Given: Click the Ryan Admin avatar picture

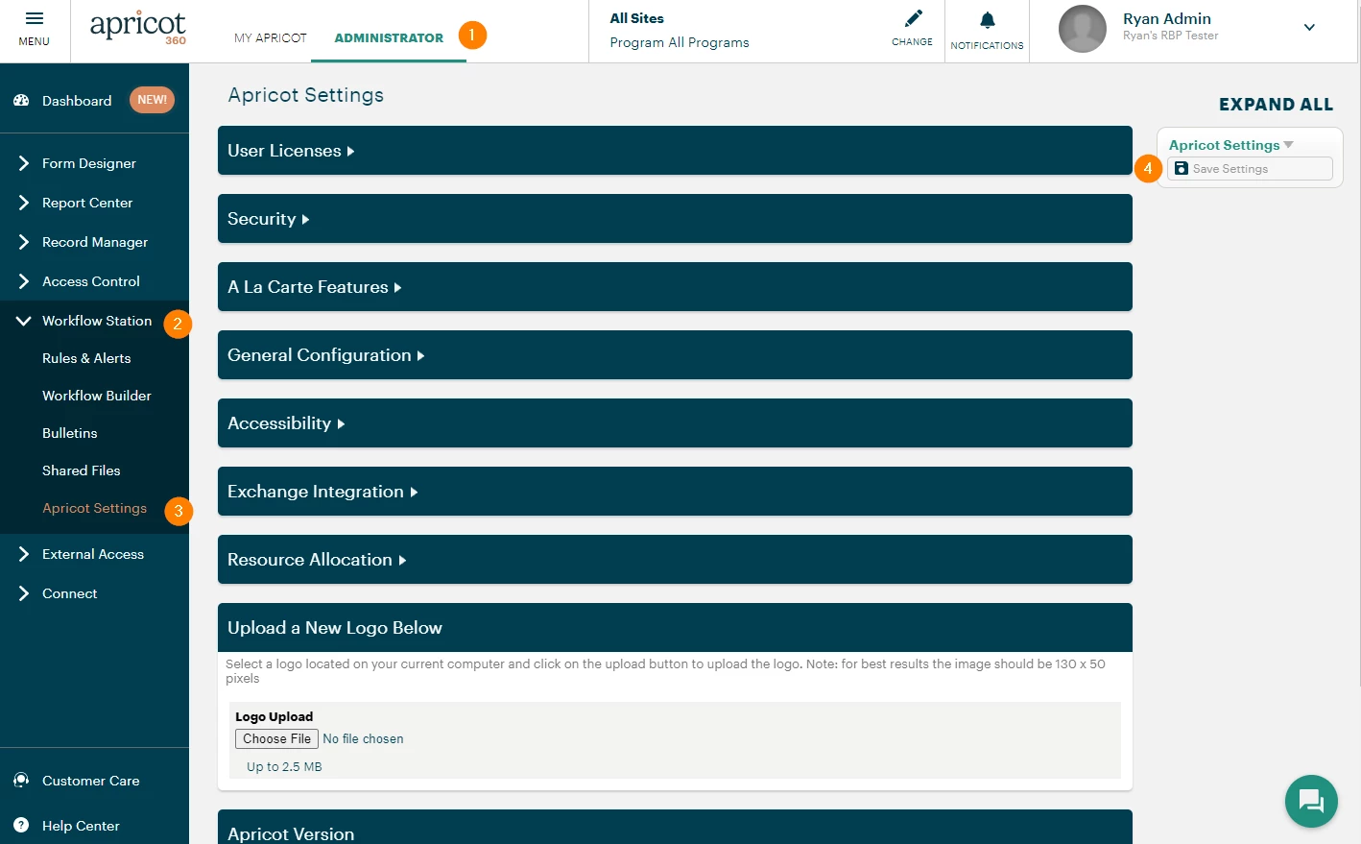Looking at the screenshot, I should [1083, 29].
